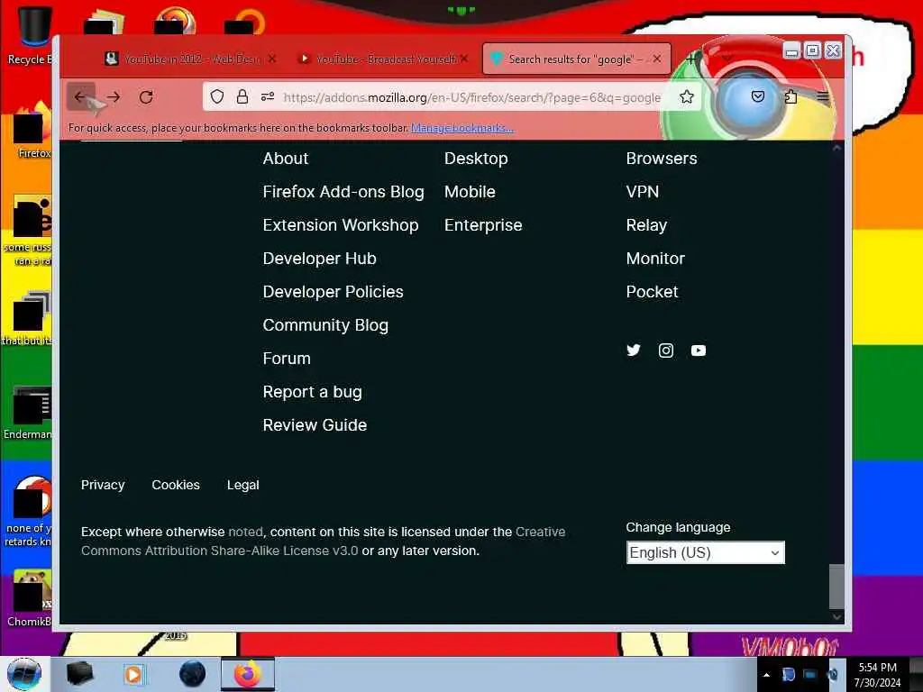This screenshot has width=923, height=692.
Task: Click the Firefox taskbar button
Action: click(x=248, y=674)
